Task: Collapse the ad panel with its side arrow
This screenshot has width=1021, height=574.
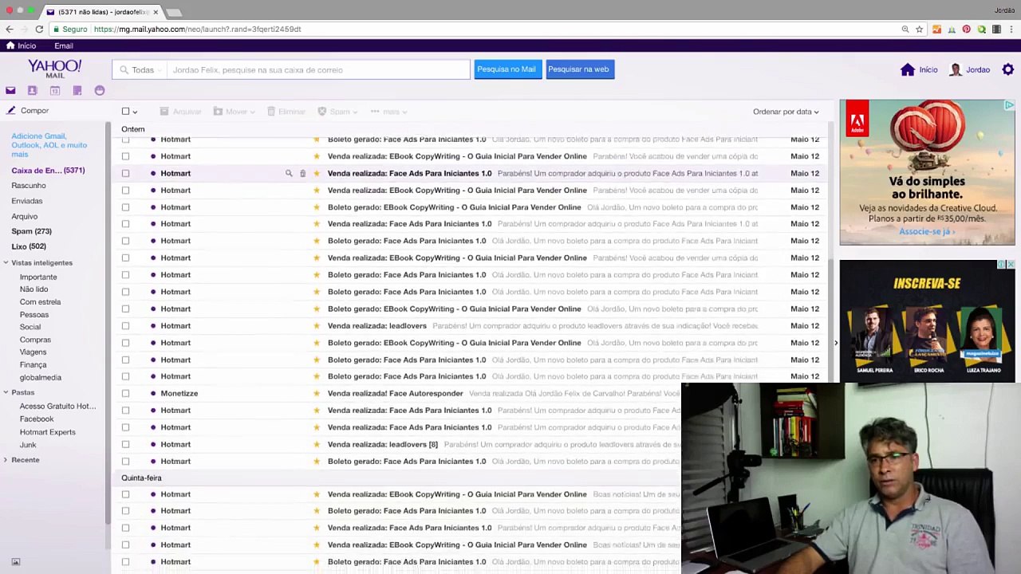Action: click(835, 344)
